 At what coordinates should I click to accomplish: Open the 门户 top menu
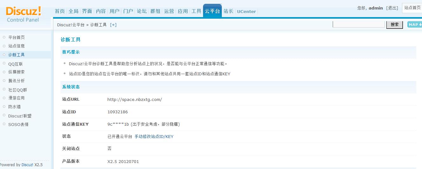(x=128, y=11)
